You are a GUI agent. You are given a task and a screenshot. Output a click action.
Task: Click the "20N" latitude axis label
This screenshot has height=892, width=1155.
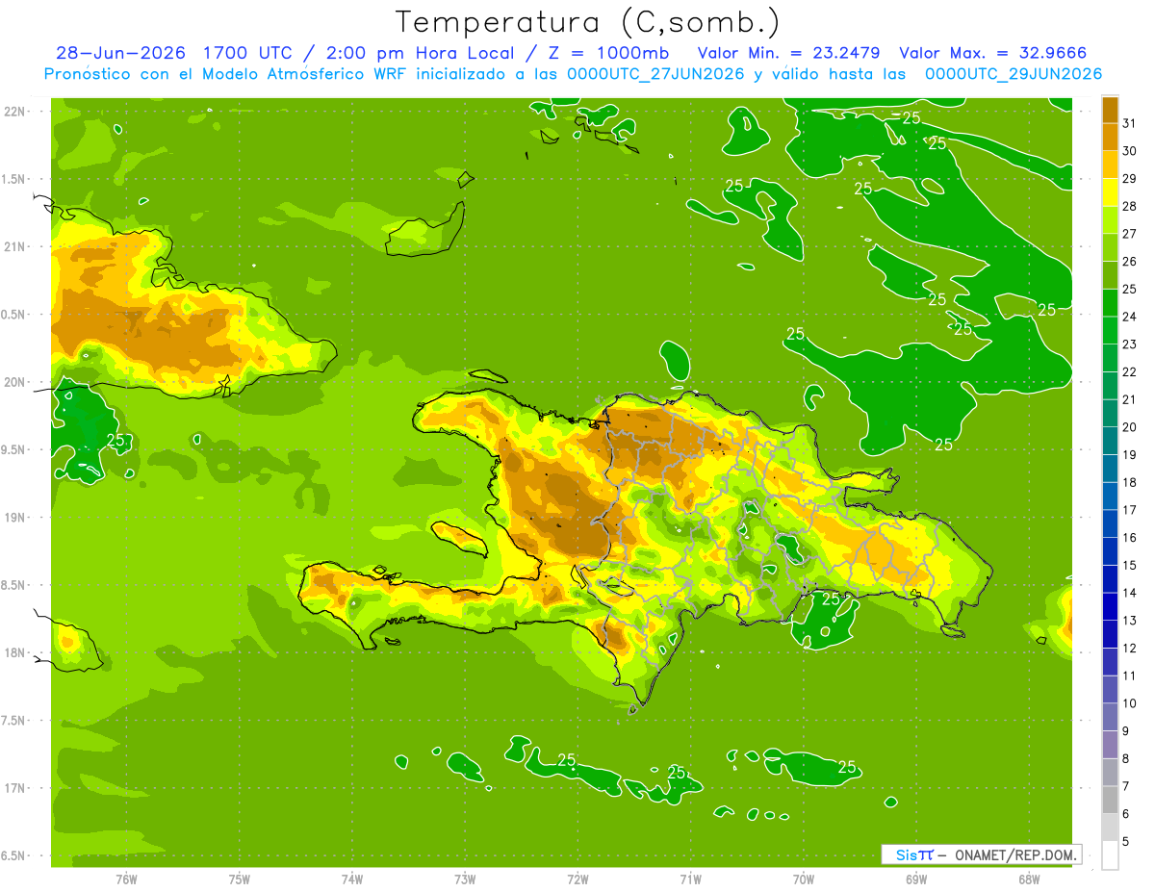pos(15,382)
